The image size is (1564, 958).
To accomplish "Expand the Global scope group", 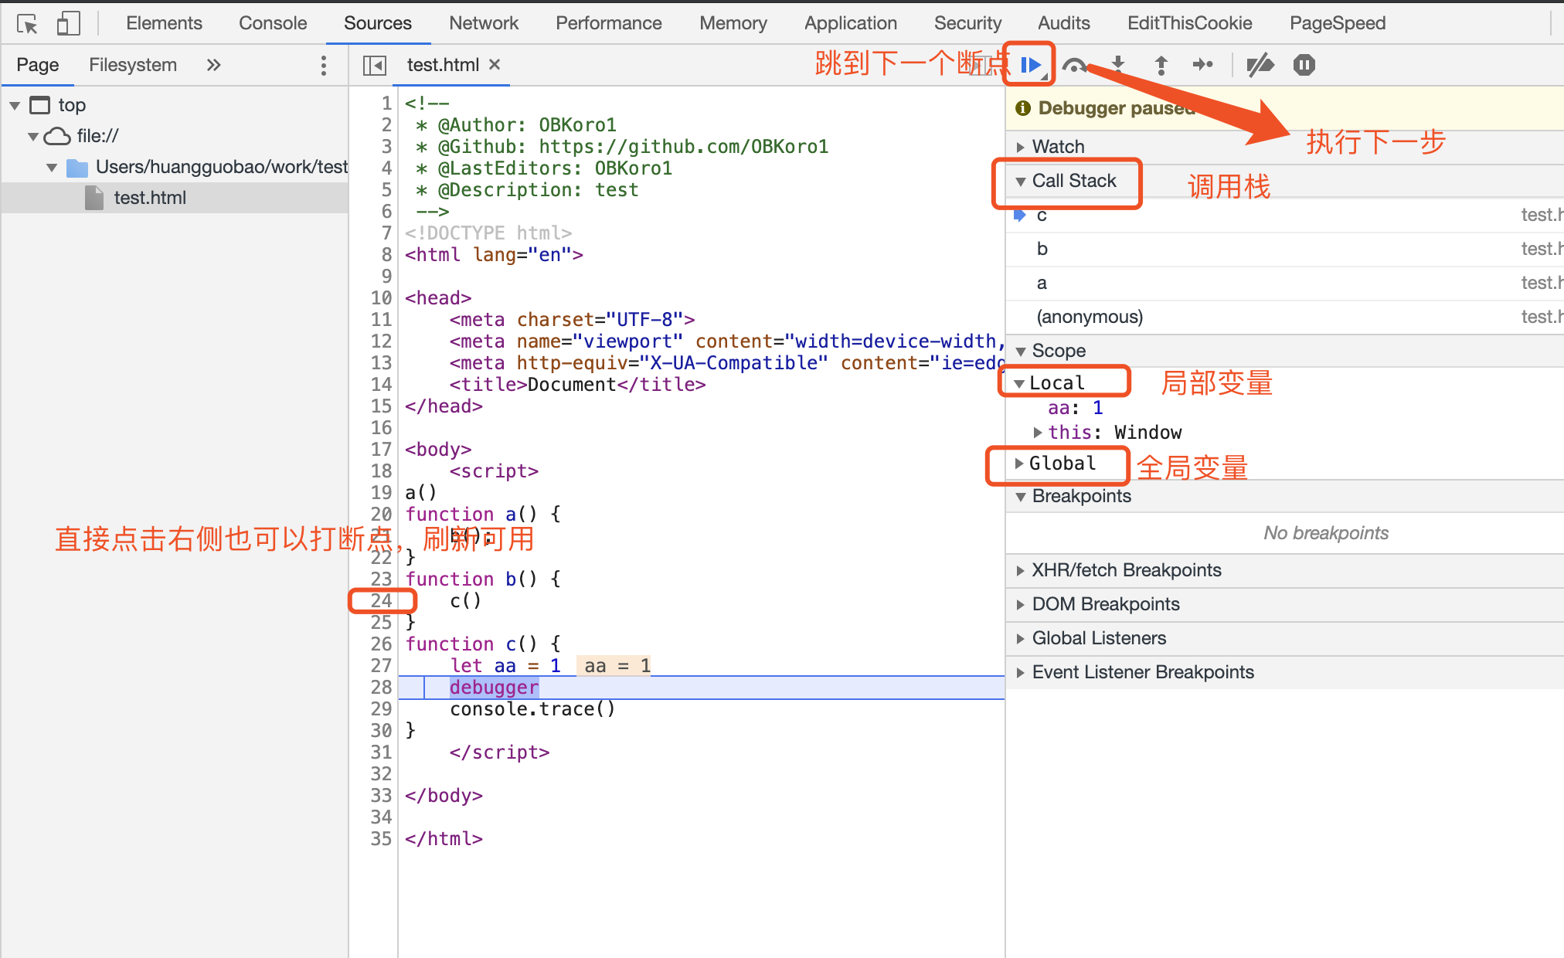I will click(x=1019, y=464).
